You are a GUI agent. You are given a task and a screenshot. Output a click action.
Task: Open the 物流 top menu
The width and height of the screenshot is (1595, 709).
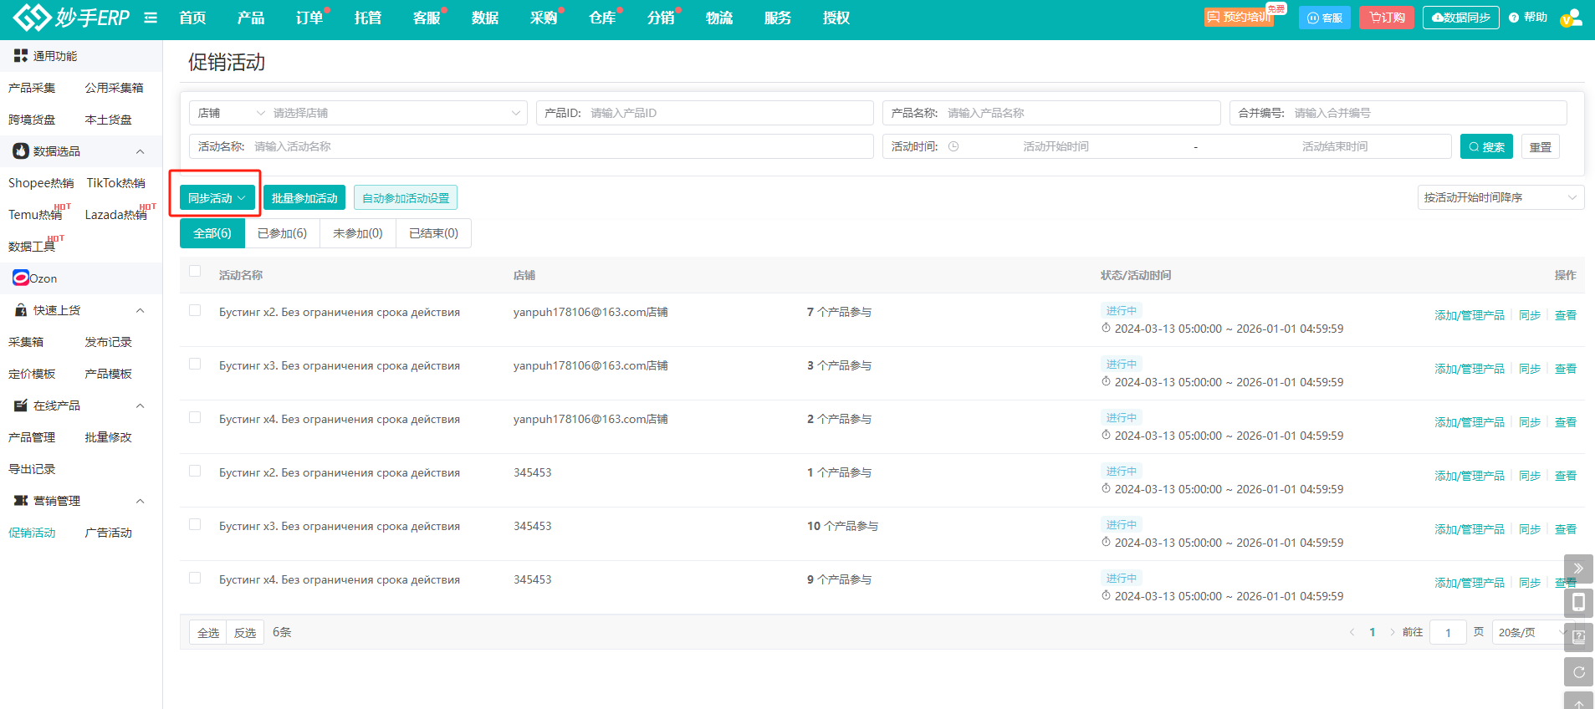[719, 18]
